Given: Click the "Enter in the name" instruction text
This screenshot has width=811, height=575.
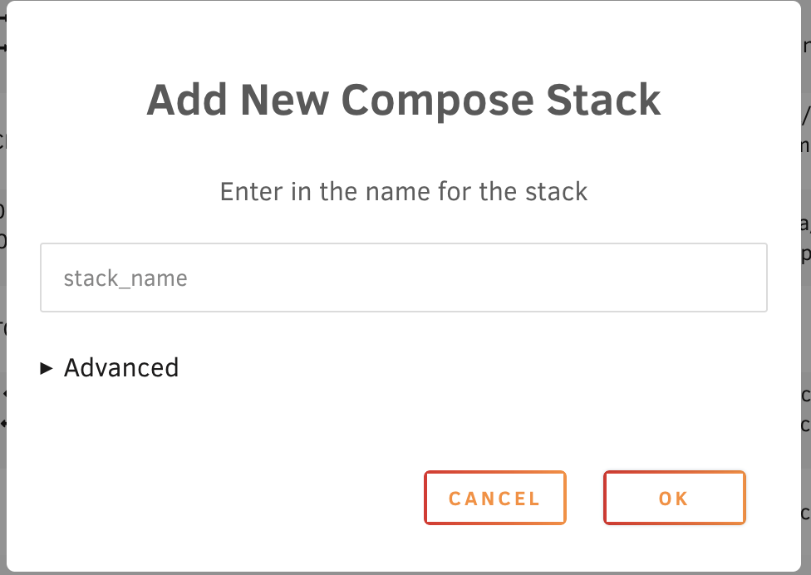Looking at the screenshot, I should pyautogui.click(x=404, y=192).
